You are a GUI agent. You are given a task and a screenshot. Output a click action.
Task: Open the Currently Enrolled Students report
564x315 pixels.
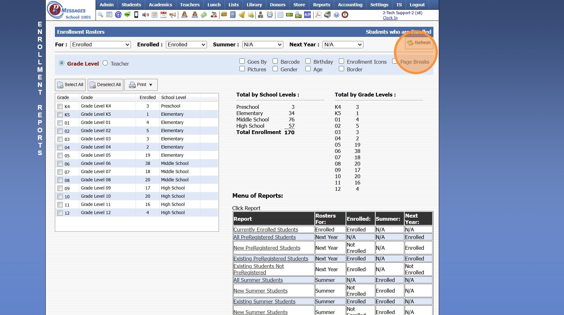tap(266, 230)
